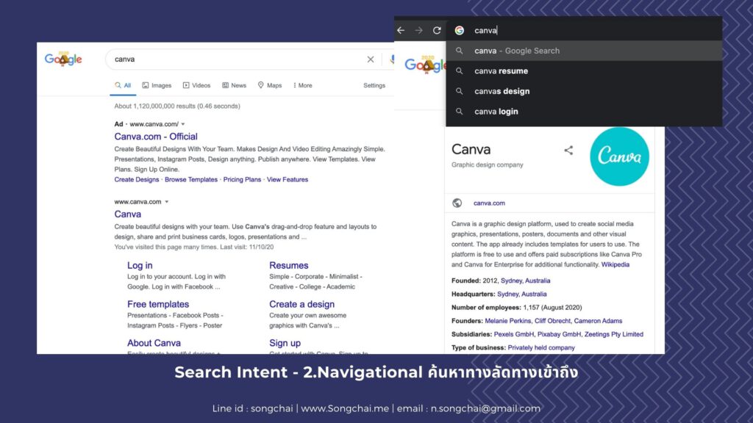
Task: Click the globe icon beside canva.com
Action: pyautogui.click(x=457, y=203)
